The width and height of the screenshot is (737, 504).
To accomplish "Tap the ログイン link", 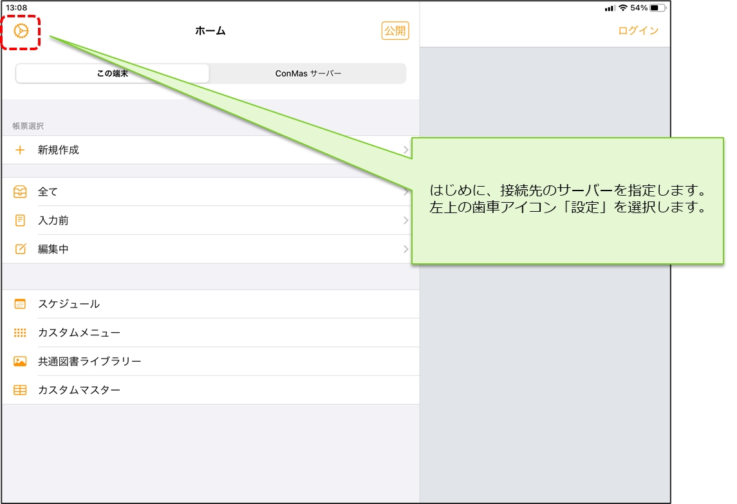I will pos(638,31).
